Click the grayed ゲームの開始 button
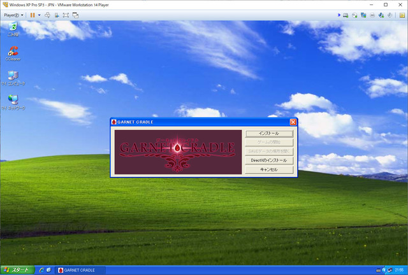This screenshot has height=275, width=408. point(269,142)
